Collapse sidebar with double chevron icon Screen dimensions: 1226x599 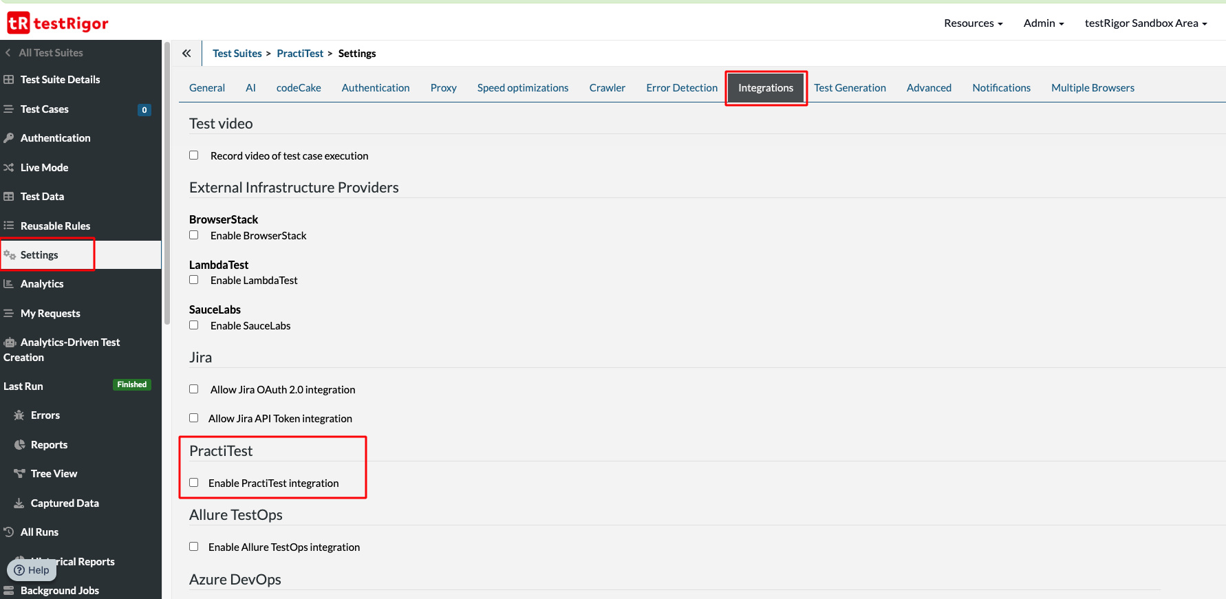(186, 53)
